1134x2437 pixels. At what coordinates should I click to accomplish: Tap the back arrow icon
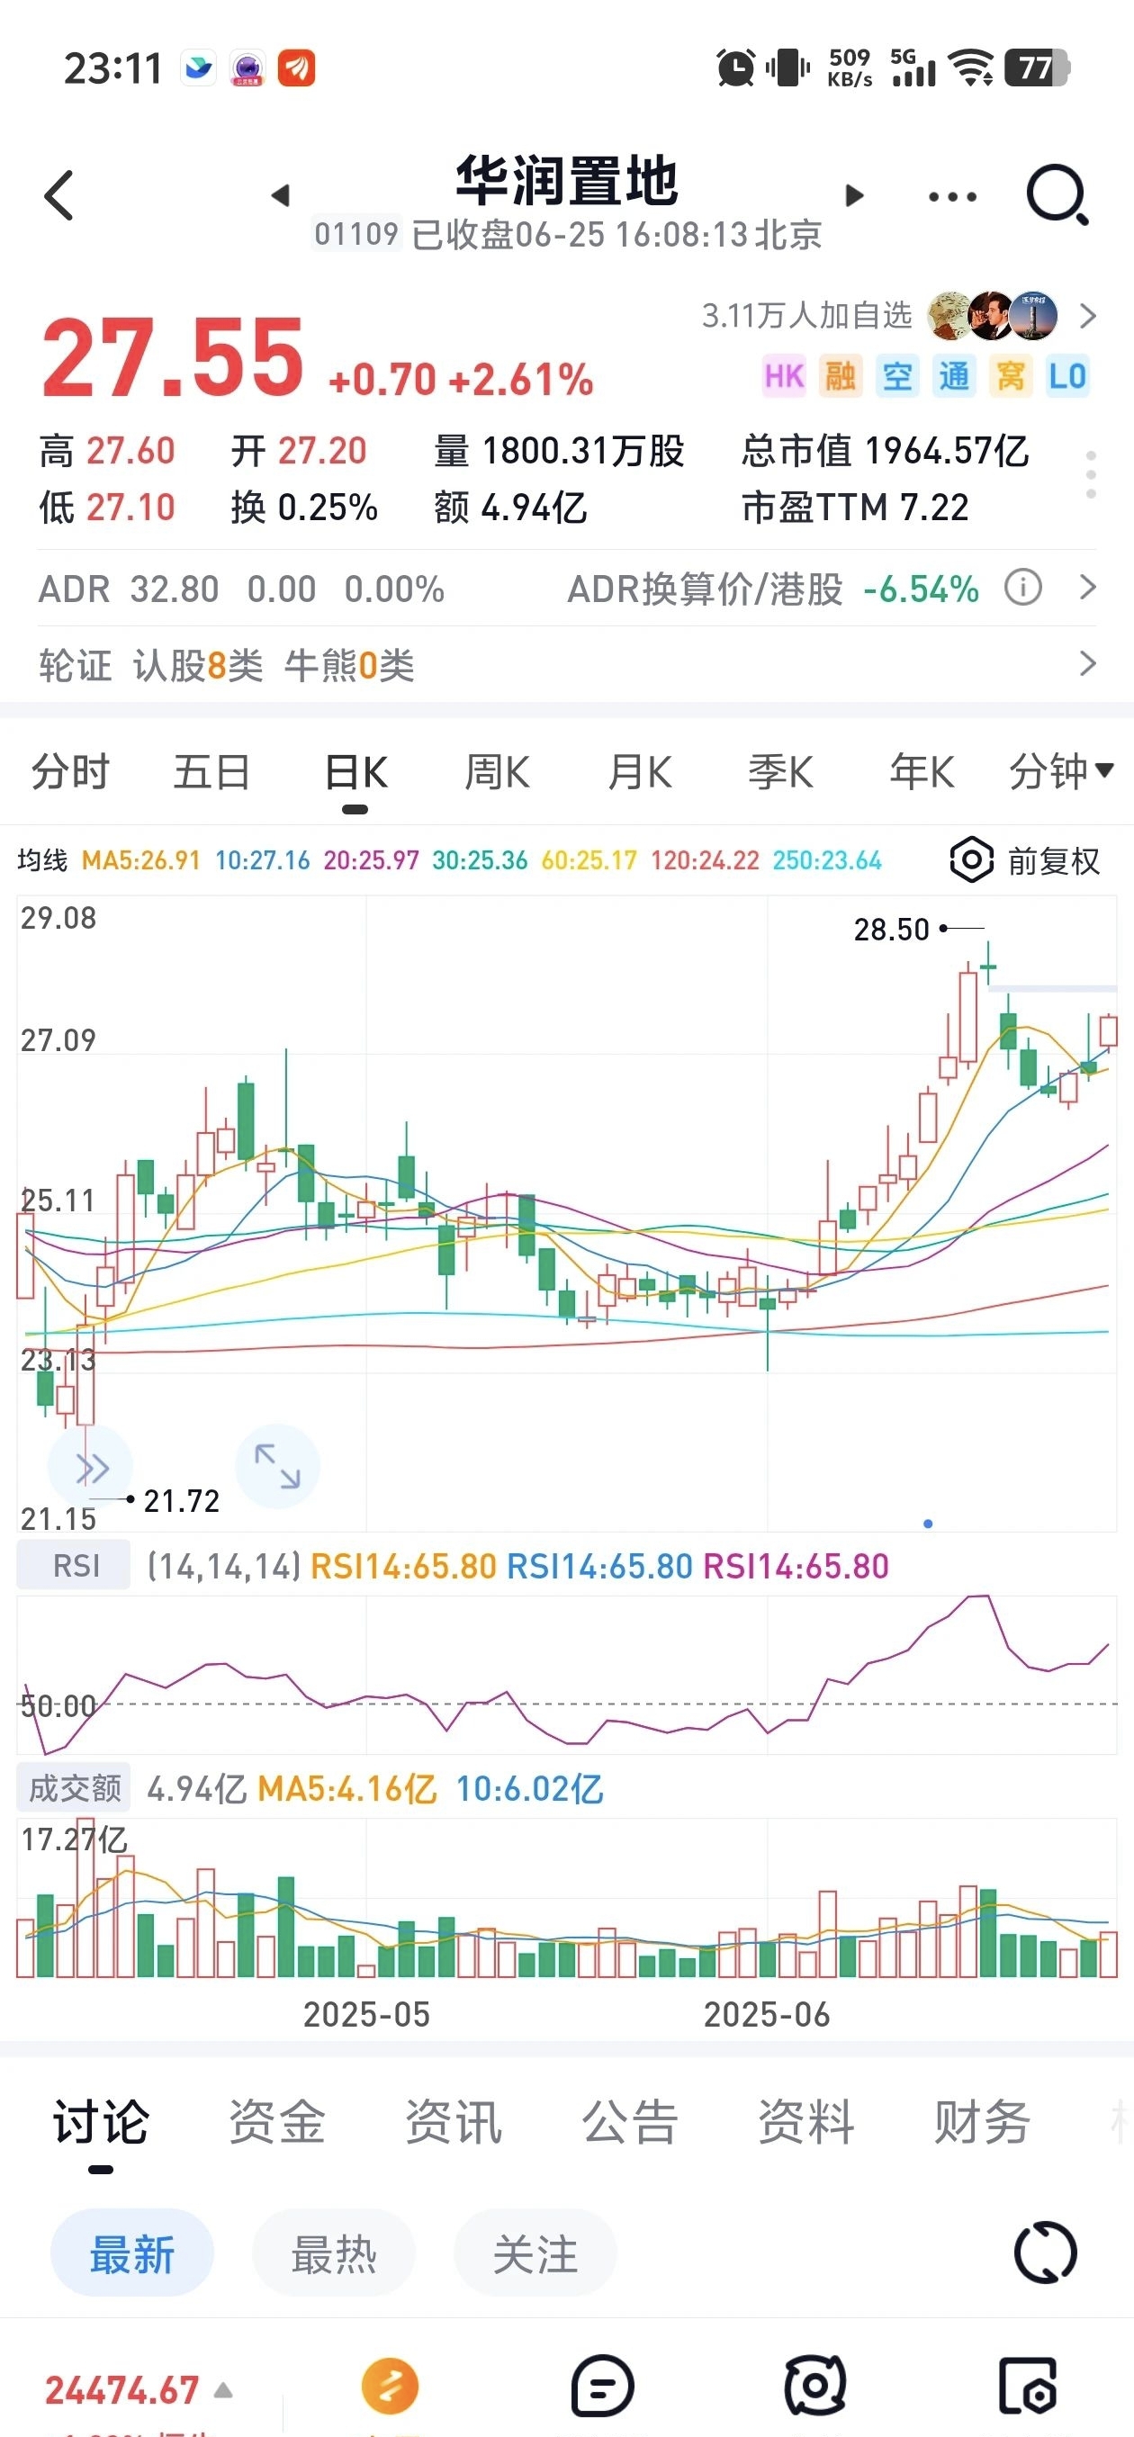tap(58, 196)
